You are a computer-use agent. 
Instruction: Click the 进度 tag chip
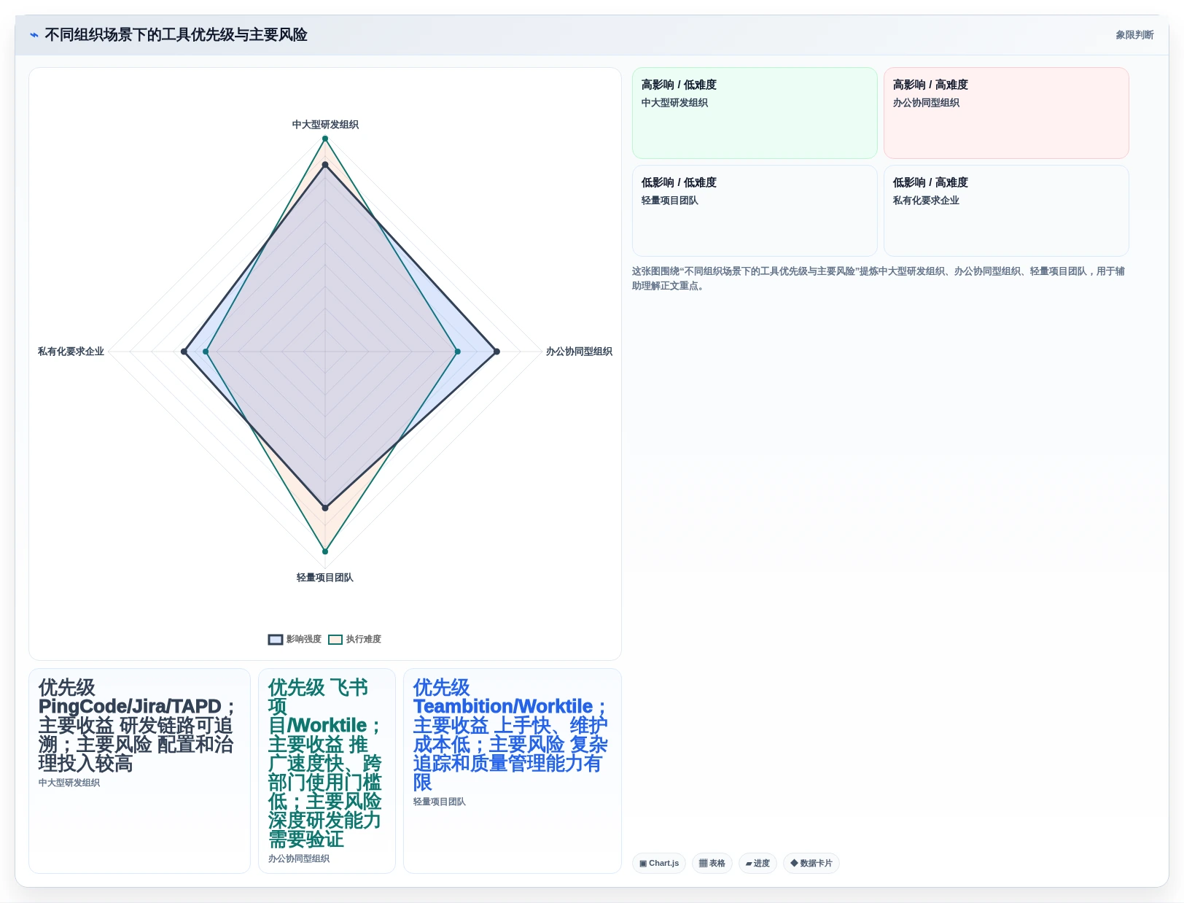point(757,863)
